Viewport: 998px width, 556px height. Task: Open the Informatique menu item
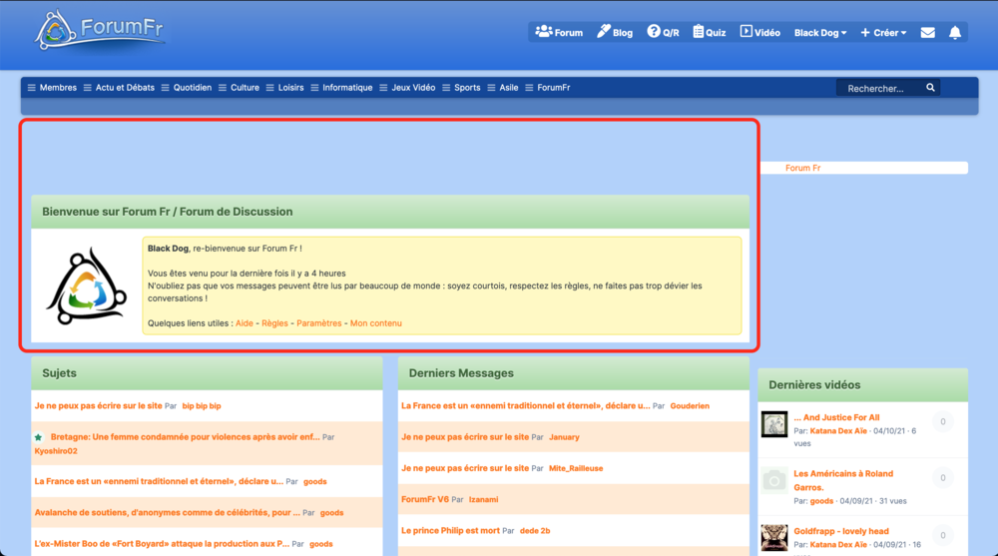pos(341,88)
